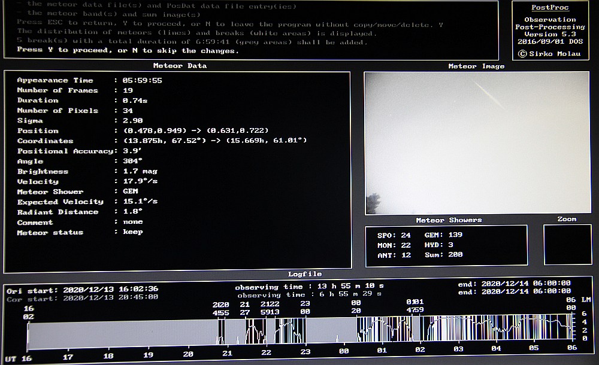Click the SPO: 24 shower count
This screenshot has height=365, width=599.
pyautogui.click(x=394, y=235)
